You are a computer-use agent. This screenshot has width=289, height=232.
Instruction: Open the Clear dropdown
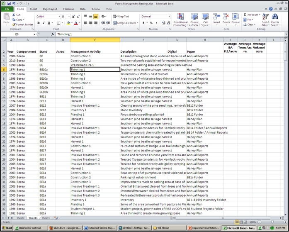[x=249, y=24]
